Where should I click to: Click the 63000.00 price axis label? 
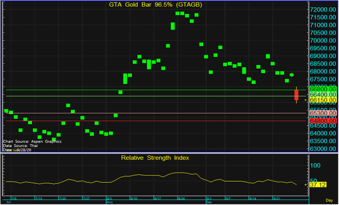(x=323, y=149)
